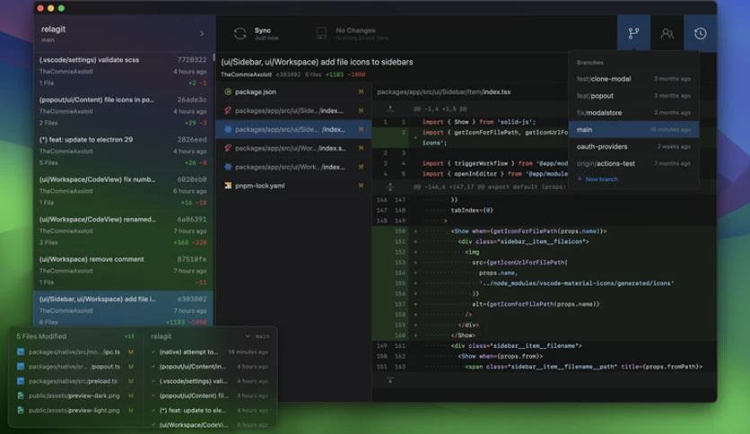750x434 pixels.
Task: Click the commit list scrollbar
Action: coord(214,59)
